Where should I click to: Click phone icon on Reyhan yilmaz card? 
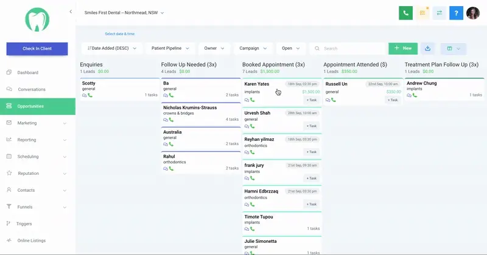pyautogui.click(x=252, y=152)
